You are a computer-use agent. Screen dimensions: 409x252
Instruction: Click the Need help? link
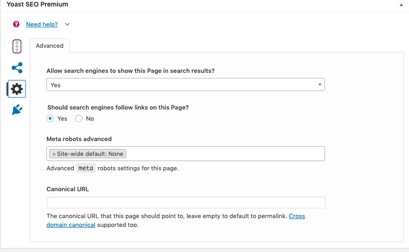pos(42,24)
